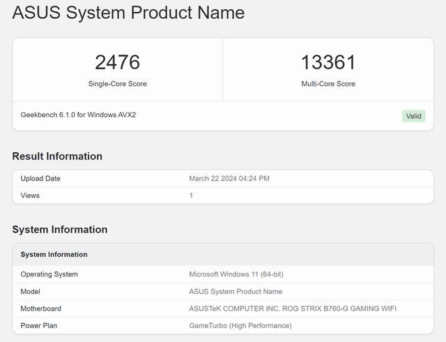Click the GameTurbo (High Performance) power plan value

[240, 325]
